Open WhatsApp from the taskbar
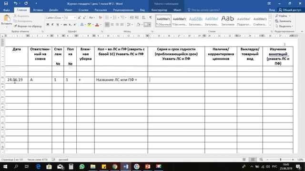Image resolution: width=305 pixels, height=171 pixels. pos(82,167)
